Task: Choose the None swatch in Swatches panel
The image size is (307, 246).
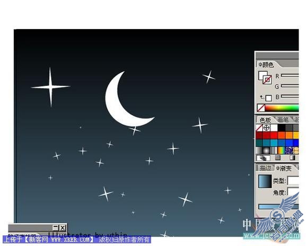Action: (259, 128)
